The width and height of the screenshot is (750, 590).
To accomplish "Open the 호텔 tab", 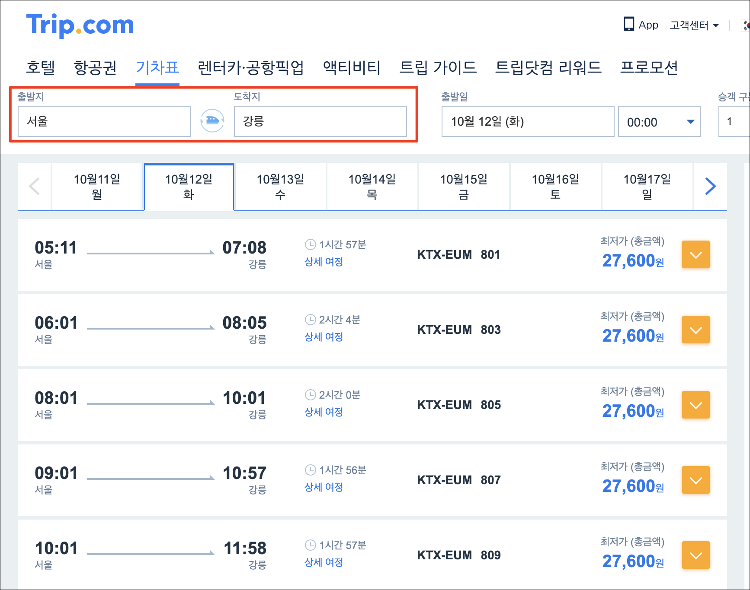I will [41, 67].
